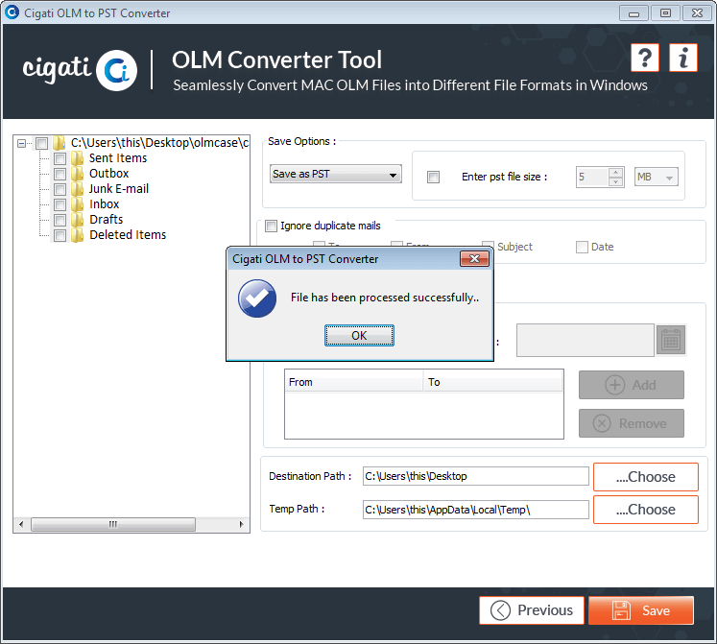Viewport: 717px width, 644px height.
Task: Click the title bar app icon
Action: 12,12
